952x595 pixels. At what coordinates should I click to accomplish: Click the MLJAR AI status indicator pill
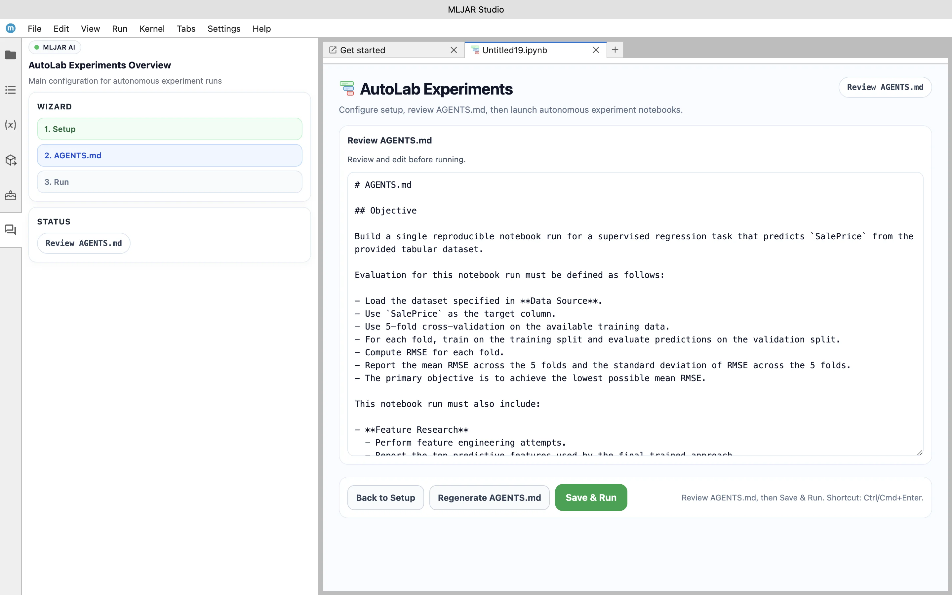(55, 47)
